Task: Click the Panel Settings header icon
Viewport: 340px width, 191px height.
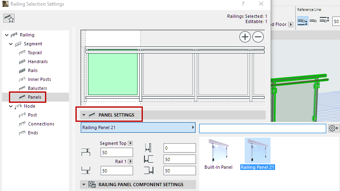Action: [x=92, y=115]
